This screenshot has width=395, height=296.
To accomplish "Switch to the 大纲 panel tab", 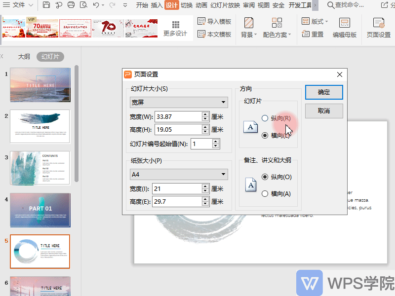I will tap(24, 56).
